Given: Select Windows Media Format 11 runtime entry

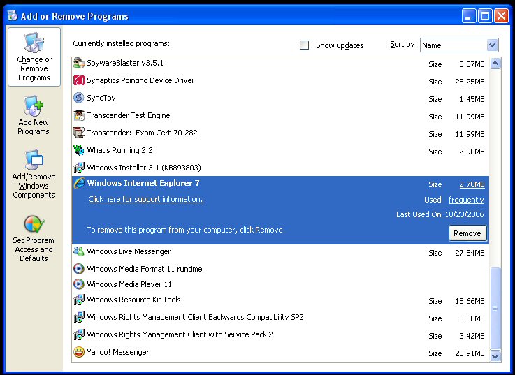Looking at the screenshot, I should point(280,269).
